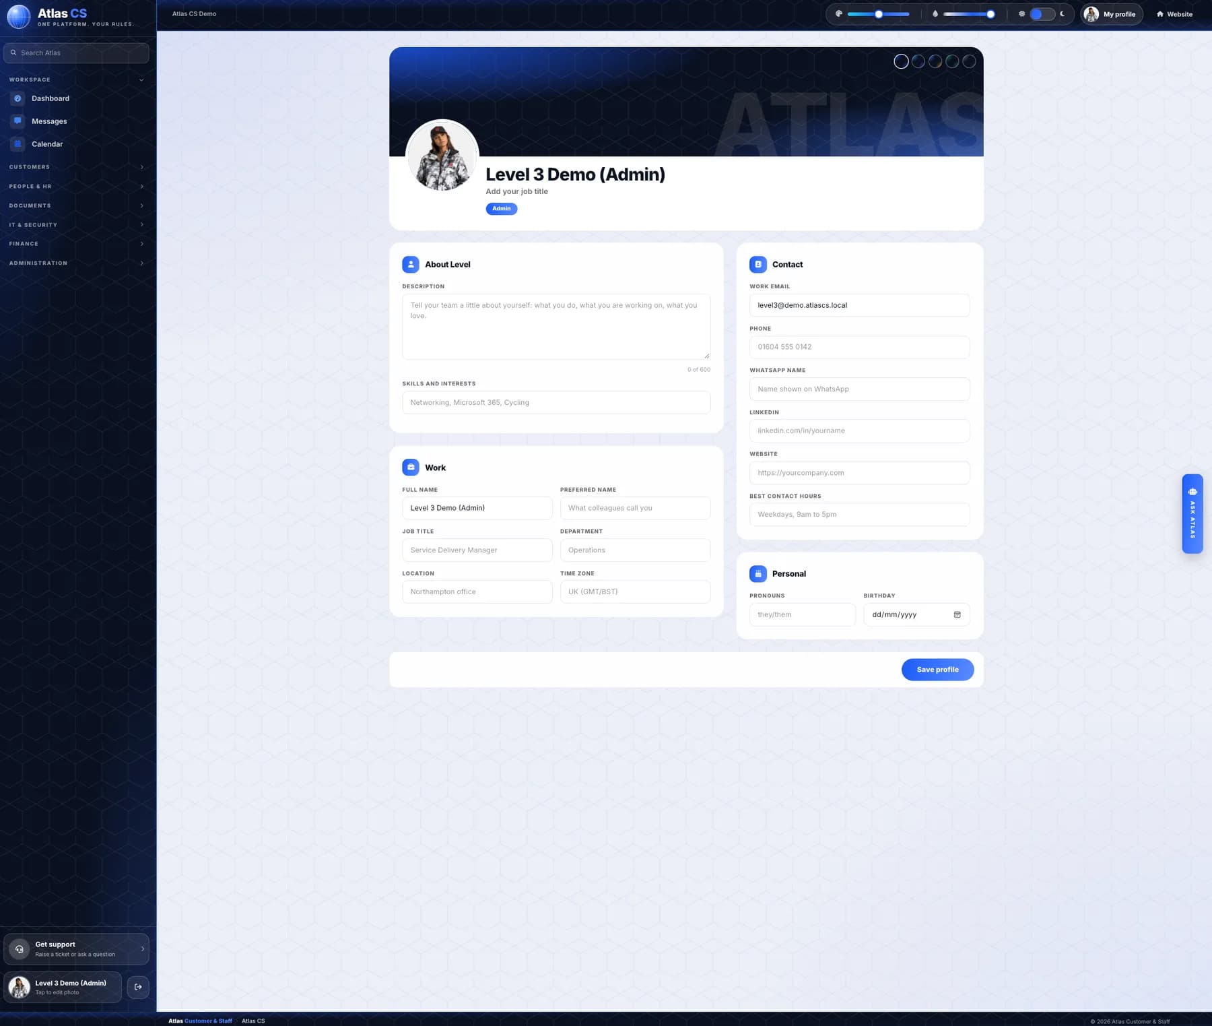Click the Contact card icon

pos(758,264)
